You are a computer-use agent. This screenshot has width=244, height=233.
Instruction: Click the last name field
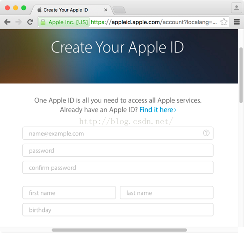point(167,193)
